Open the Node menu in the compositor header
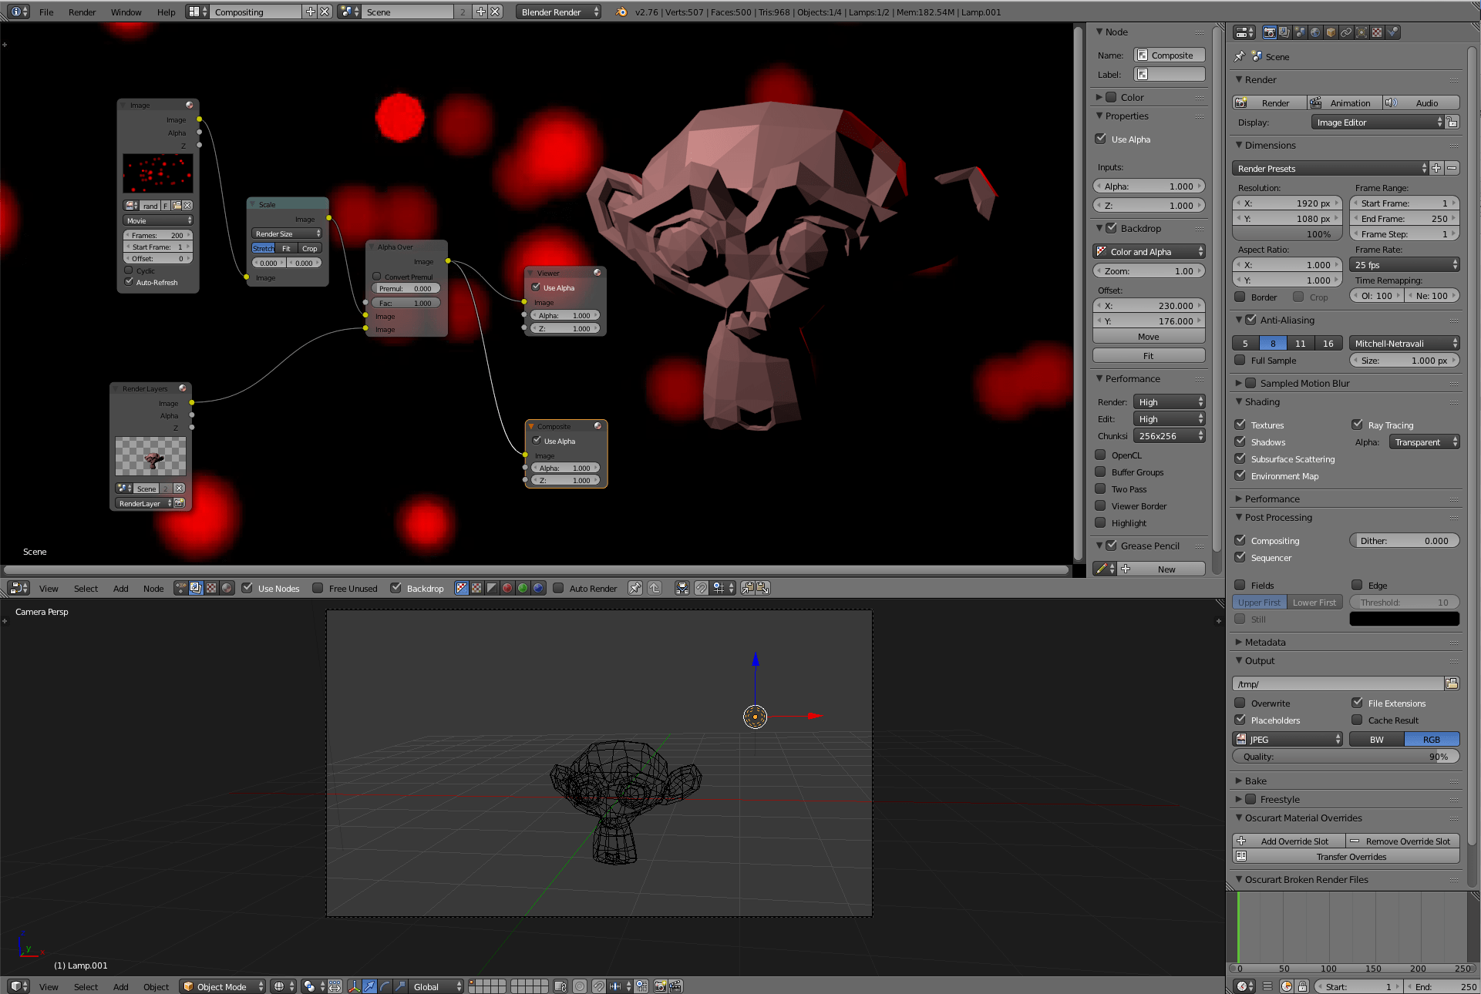Image resolution: width=1481 pixels, height=994 pixels. 153,588
